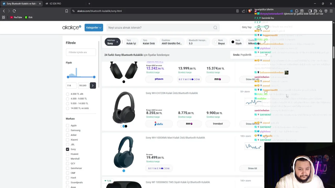Open the Brave Wallet icon
The width and height of the screenshot is (335, 188).
point(315,11)
